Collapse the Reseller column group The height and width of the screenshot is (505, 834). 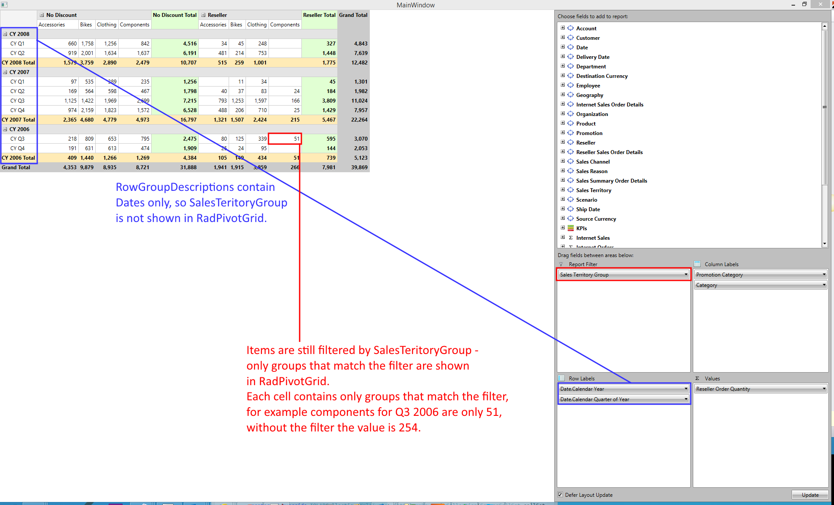(204, 15)
